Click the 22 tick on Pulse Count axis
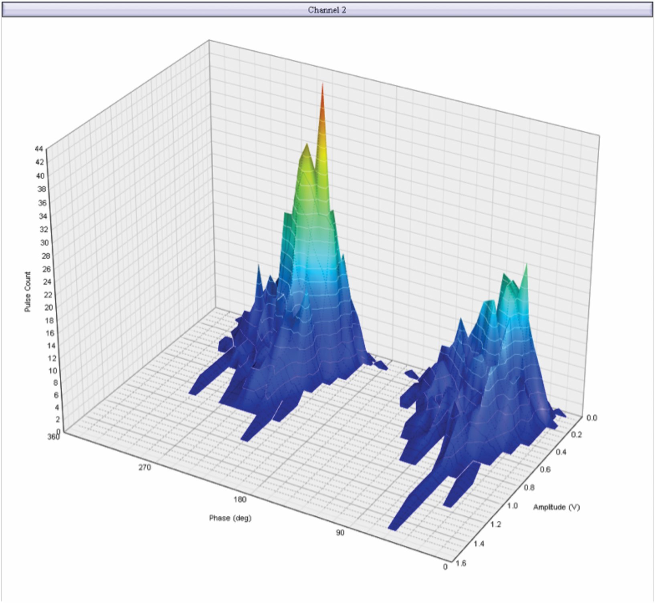Viewport: 655px width, 603px height. pyautogui.click(x=48, y=294)
